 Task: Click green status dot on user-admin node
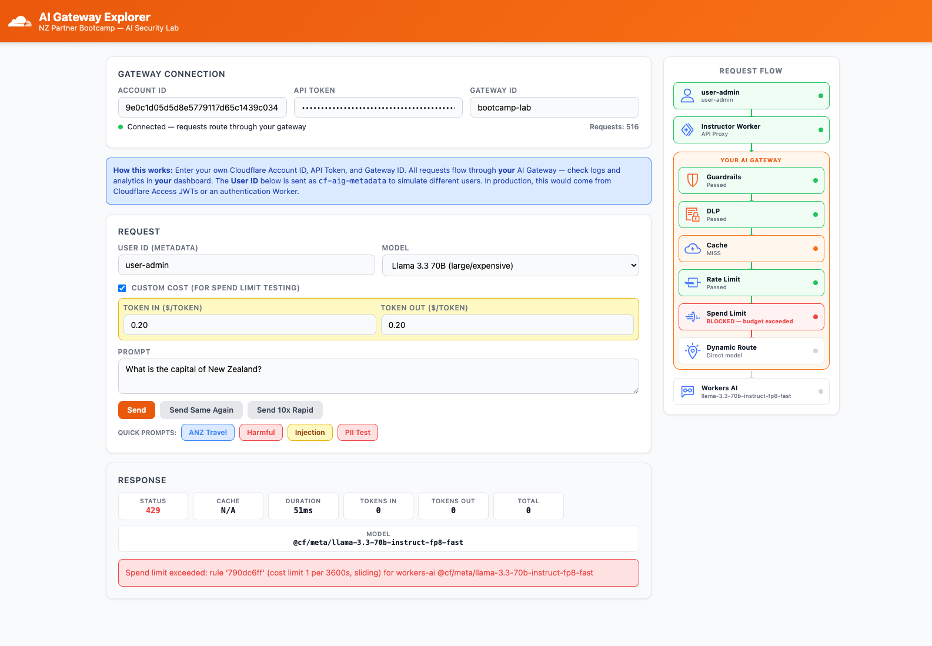(x=821, y=96)
